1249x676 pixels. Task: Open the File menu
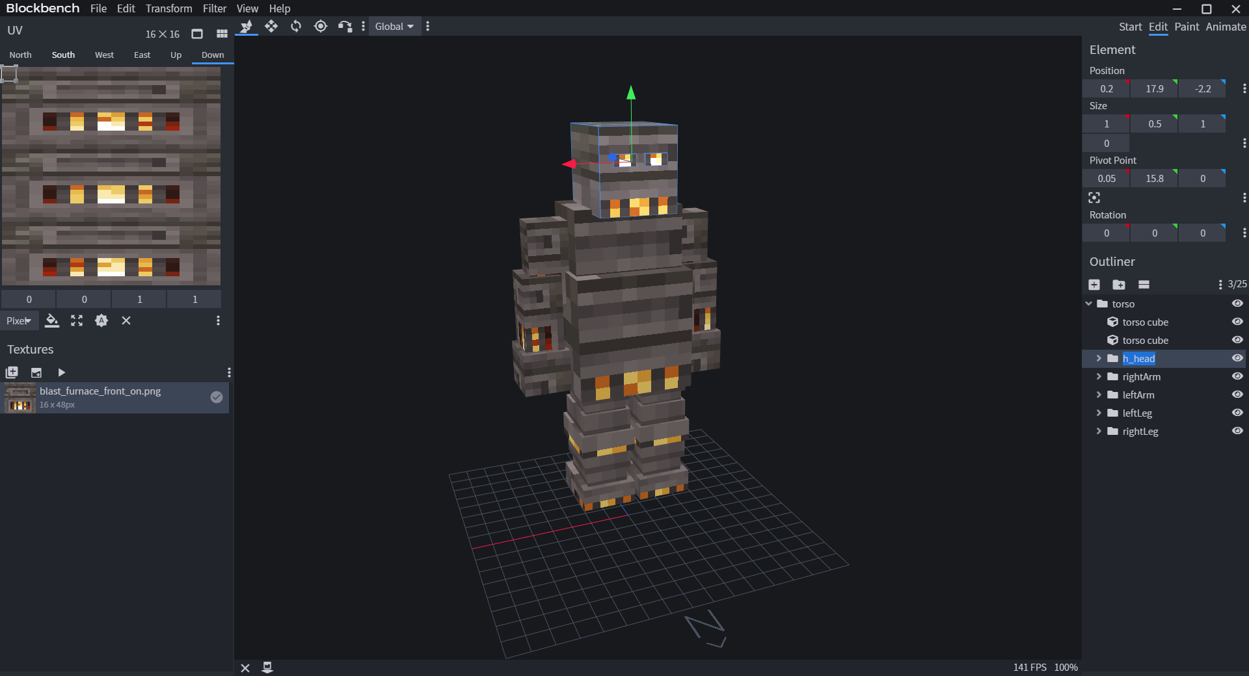99,8
